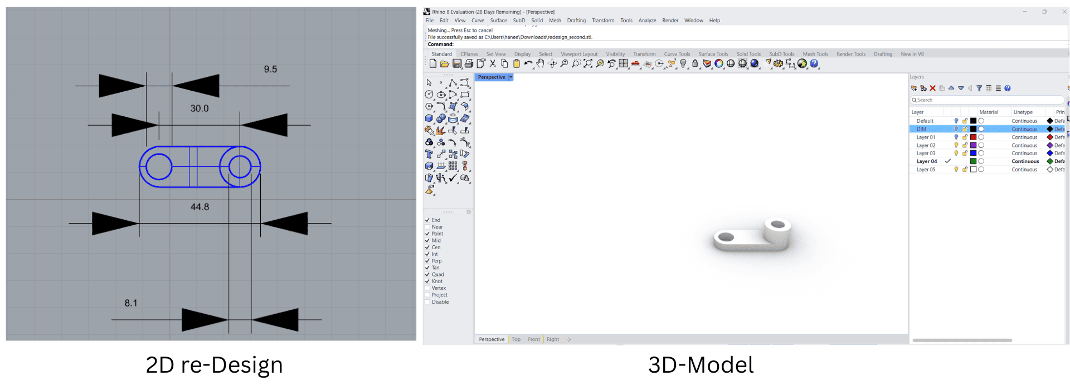1070x386 pixels.
Task: Click the red color swatch of Layer 01
Action: point(973,137)
